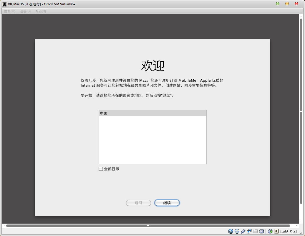Click the shared folders status icon
The height and width of the screenshot is (236, 305).
(x=256, y=231)
